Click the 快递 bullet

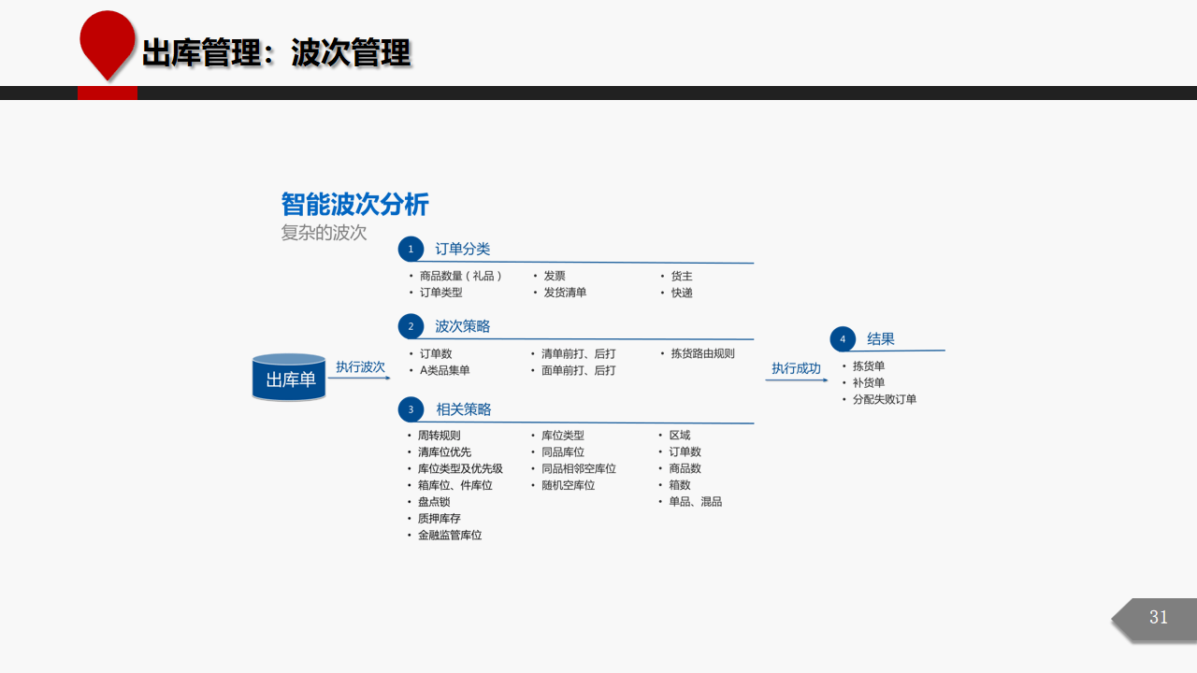[x=682, y=293]
